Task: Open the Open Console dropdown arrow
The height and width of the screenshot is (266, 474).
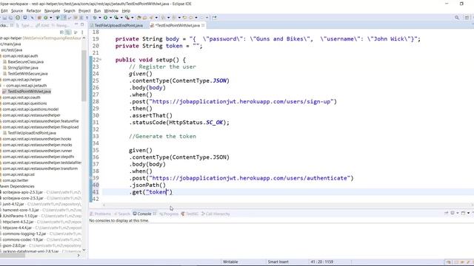Action: click(x=468, y=213)
